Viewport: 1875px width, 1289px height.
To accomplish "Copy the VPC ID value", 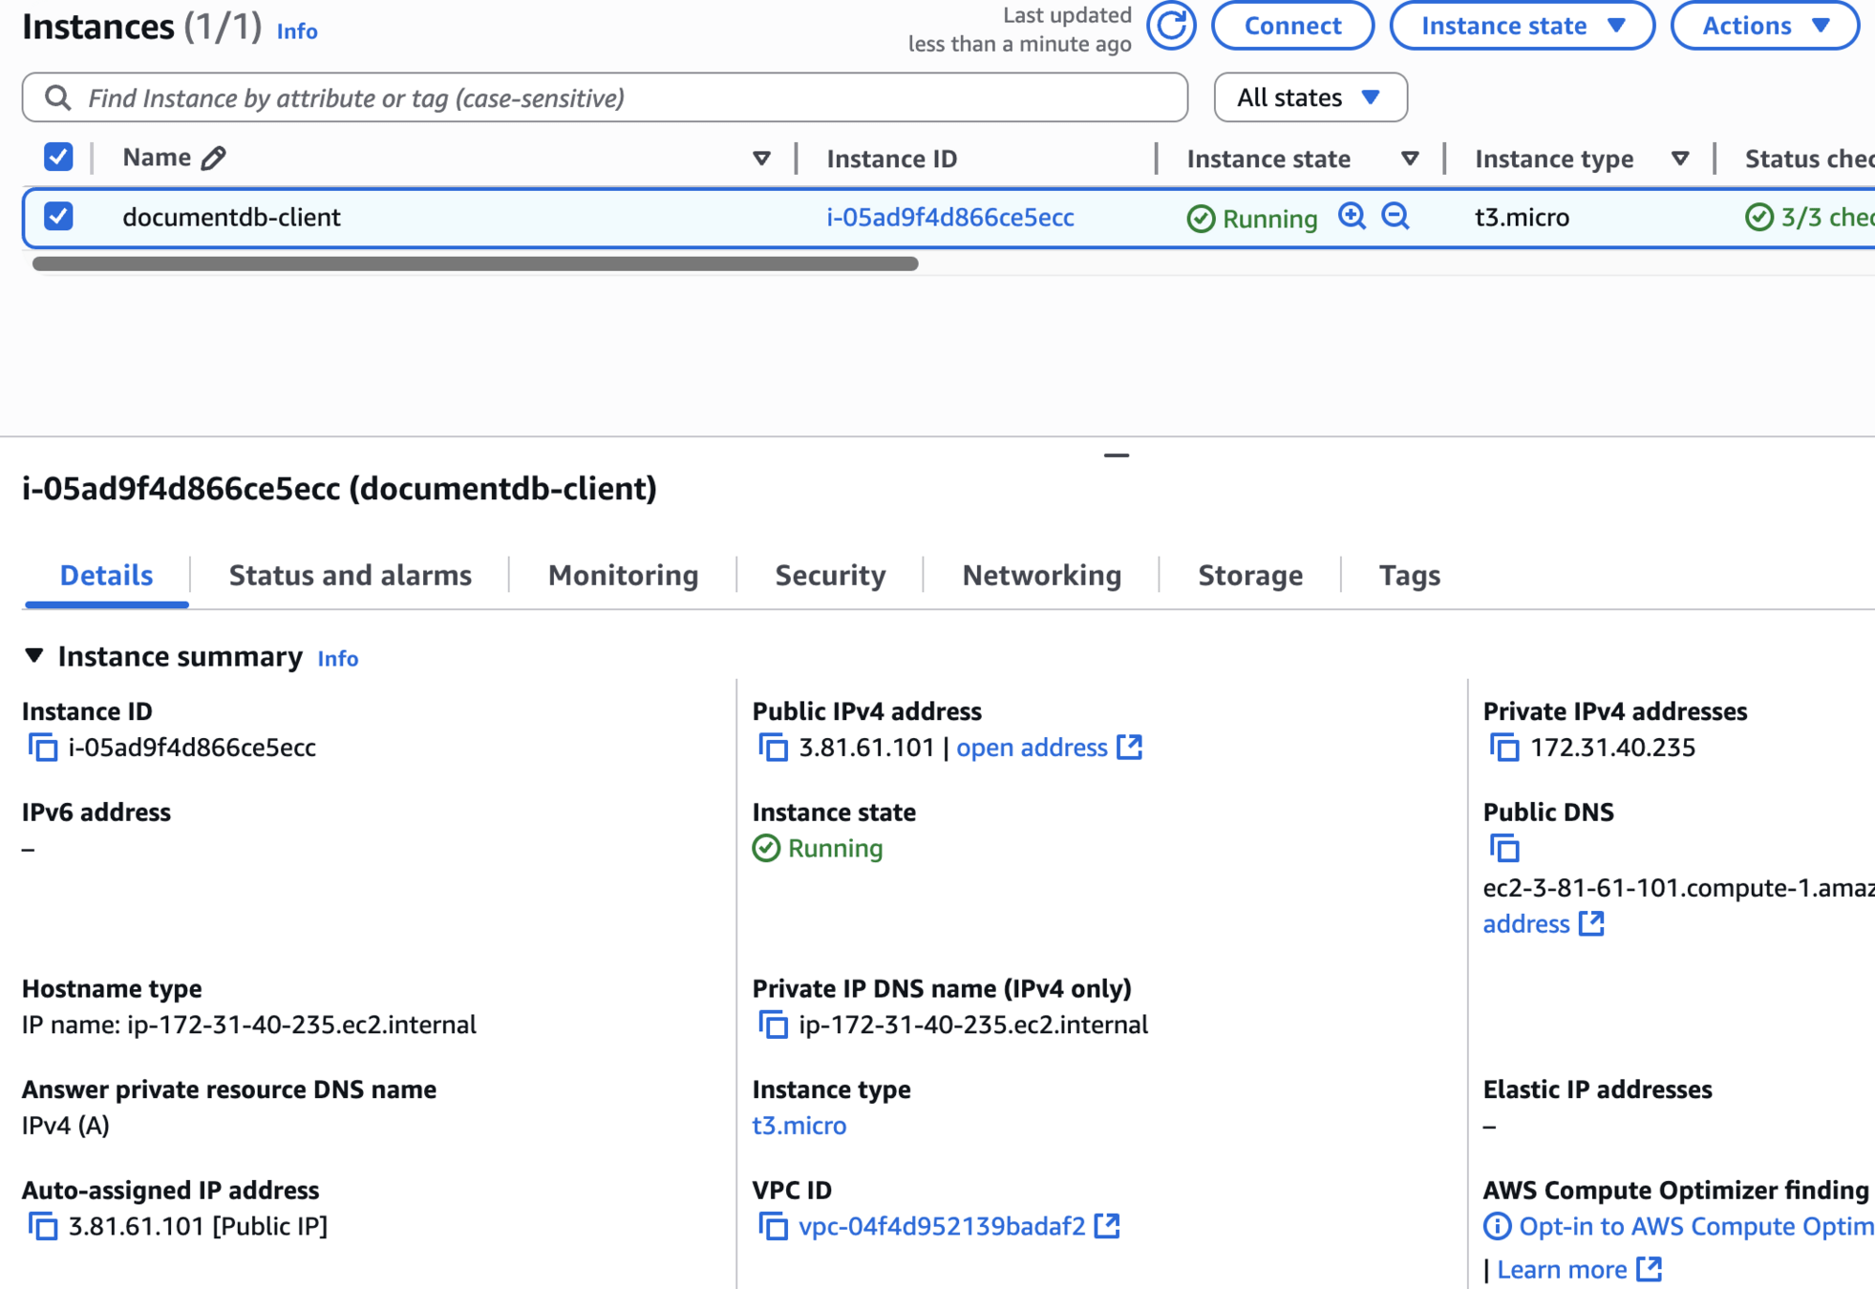I will coord(773,1226).
